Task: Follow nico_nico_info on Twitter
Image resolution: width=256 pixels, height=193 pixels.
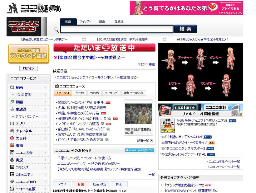Action: 139,150
